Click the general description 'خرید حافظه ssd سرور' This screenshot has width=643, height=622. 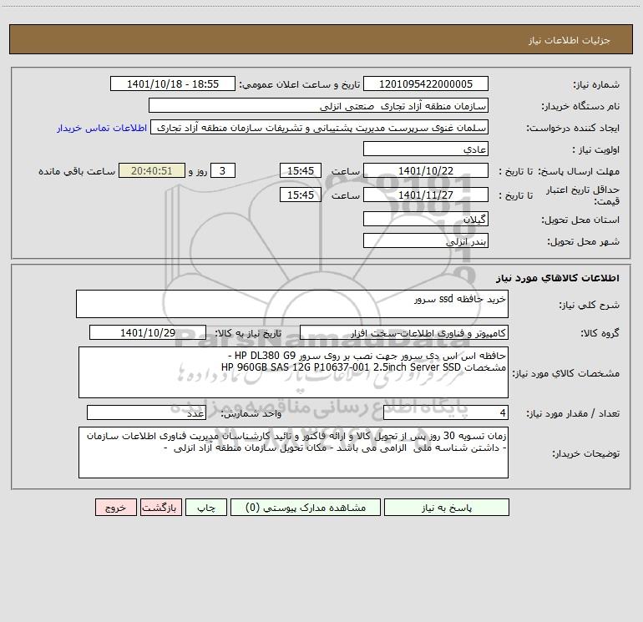point(292,304)
